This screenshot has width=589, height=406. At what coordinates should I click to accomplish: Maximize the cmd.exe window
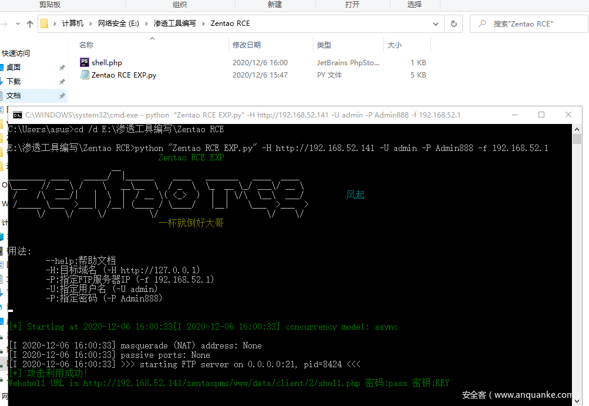[x=541, y=115]
